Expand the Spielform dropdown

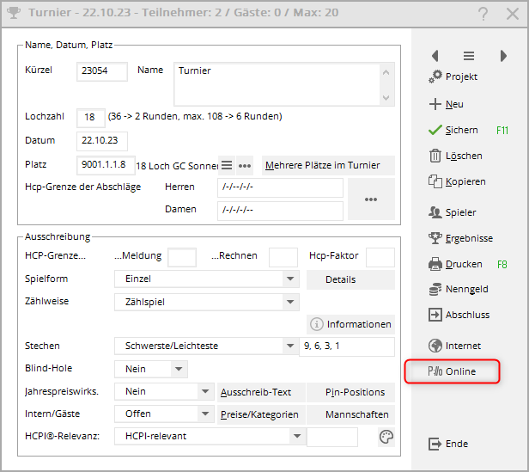(x=290, y=279)
